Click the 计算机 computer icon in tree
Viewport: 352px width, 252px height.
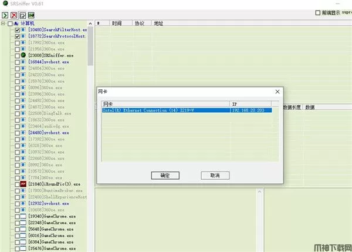point(16,23)
